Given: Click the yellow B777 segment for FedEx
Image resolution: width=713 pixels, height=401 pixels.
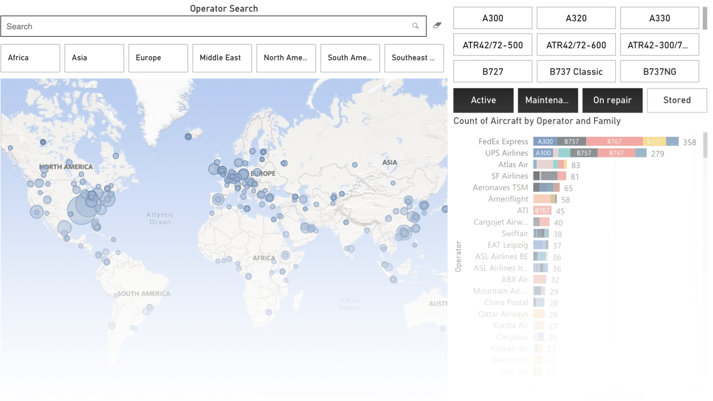Looking at the screenshot, I should point(654,142).
